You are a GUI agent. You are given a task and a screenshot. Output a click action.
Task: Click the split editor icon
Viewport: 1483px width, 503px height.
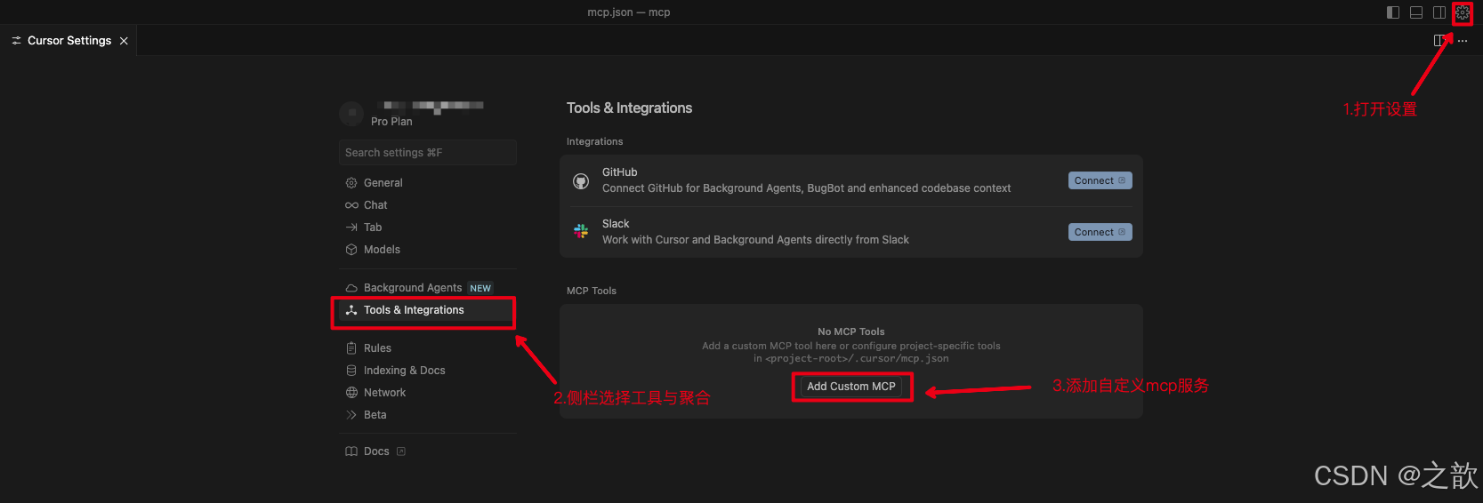click(x=1439, y=40)
